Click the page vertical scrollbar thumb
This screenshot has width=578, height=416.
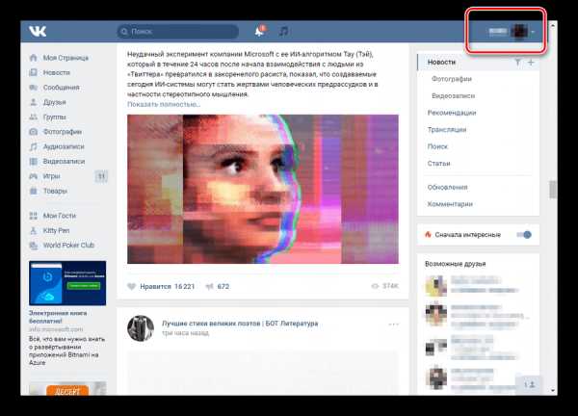point(553,190)
